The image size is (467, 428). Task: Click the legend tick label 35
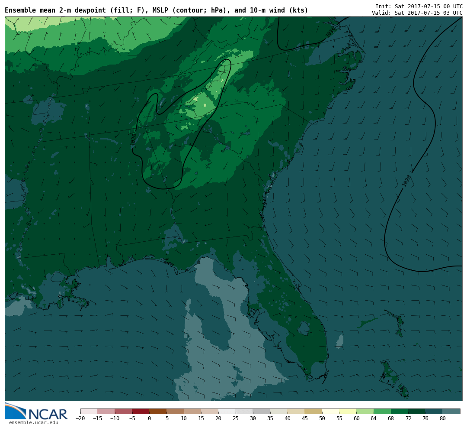click(x=270, y=418)
